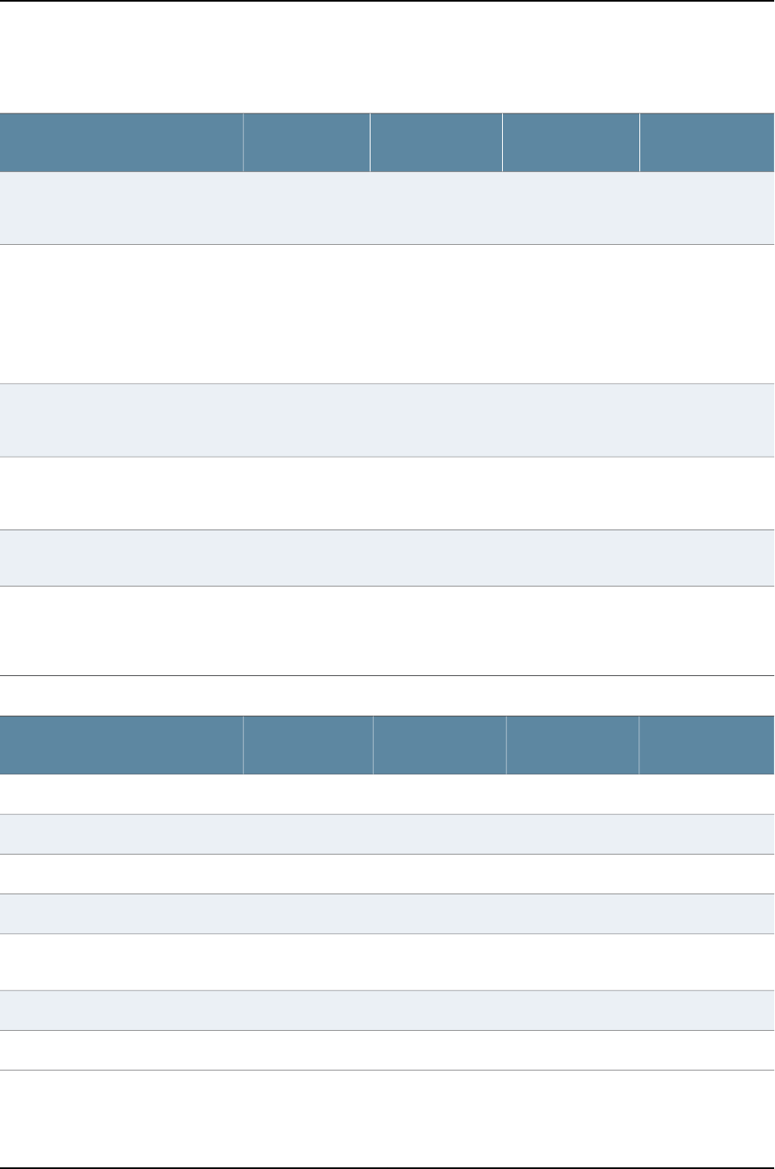Click the lower table's middle header cell
The width and height of the screenshot is (775, 1169).
[x=440, y=745]
